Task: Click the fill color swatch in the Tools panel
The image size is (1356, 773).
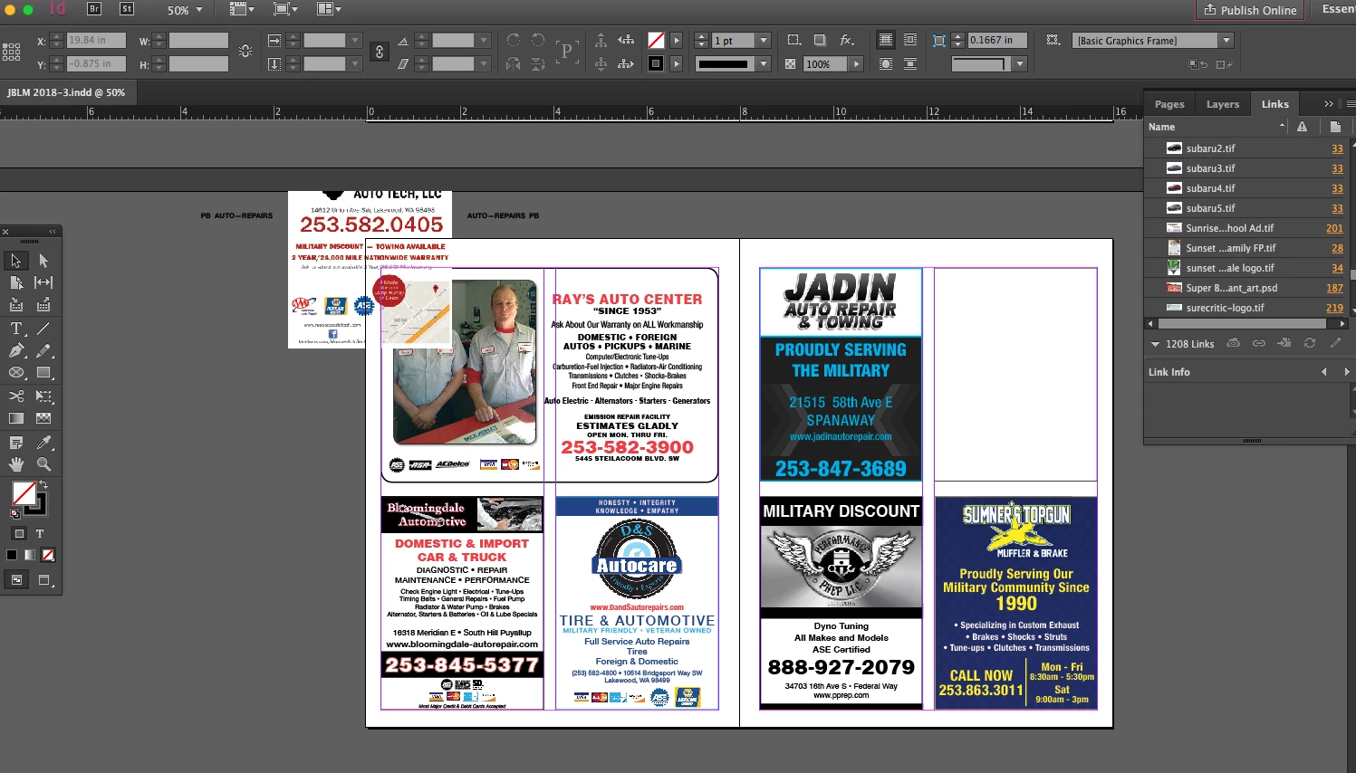Action: click(x=24, y=493)
